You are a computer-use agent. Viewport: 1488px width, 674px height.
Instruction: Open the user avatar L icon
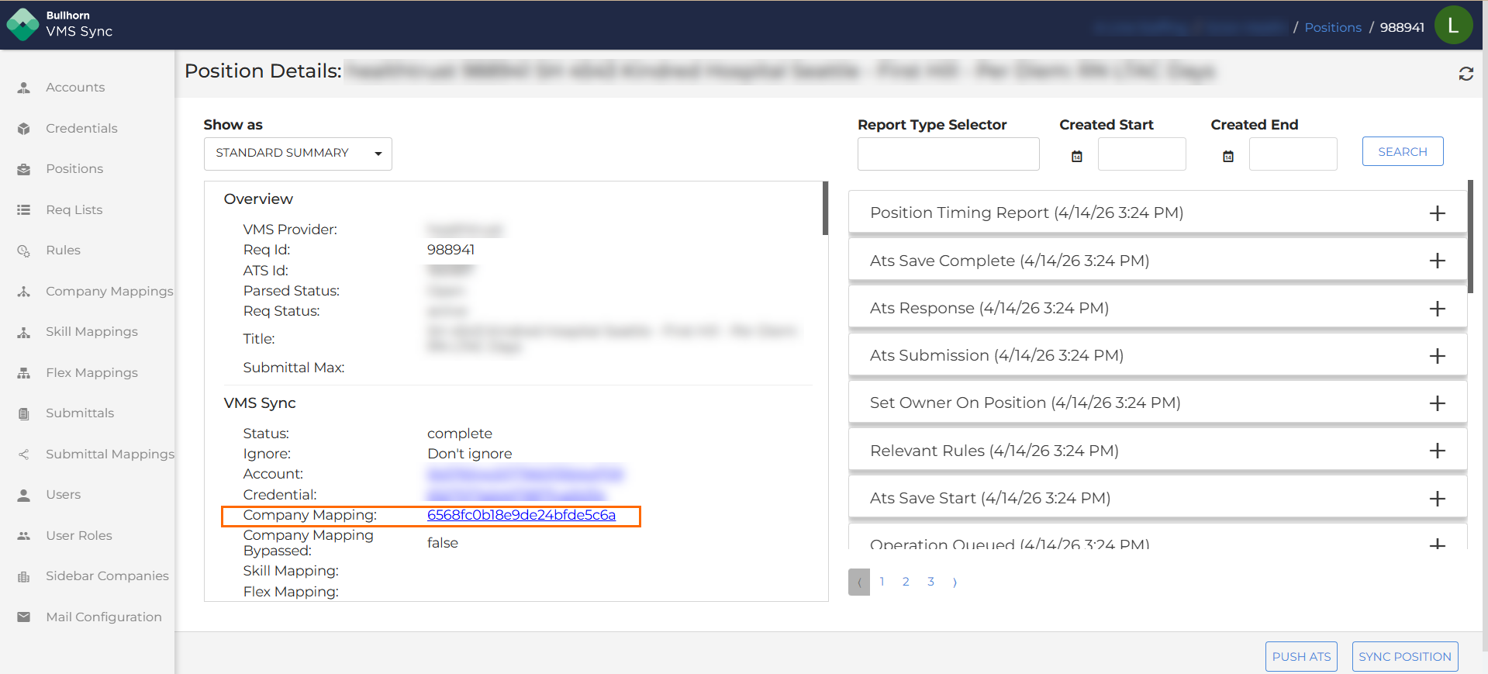click(x=1453, y=26)
